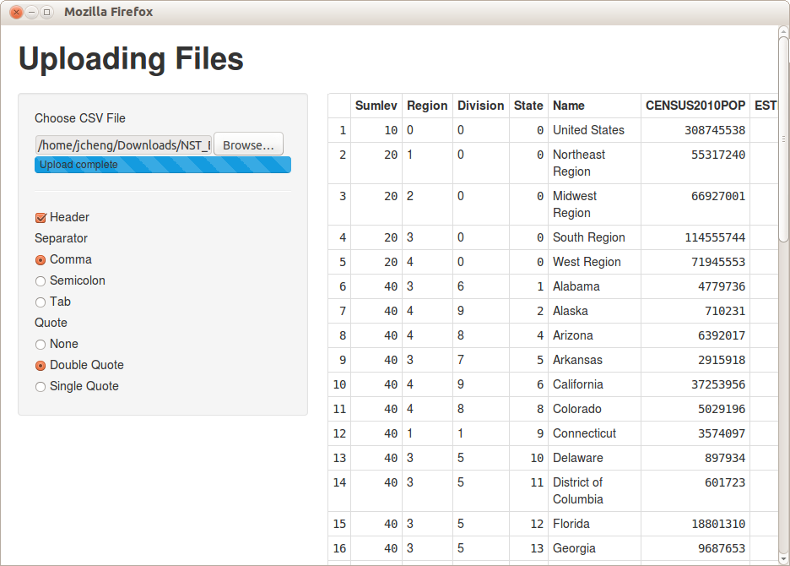This screenshot has height=566, width=790.
Task: Click the Sumlev column header
Action: point(376,106)
